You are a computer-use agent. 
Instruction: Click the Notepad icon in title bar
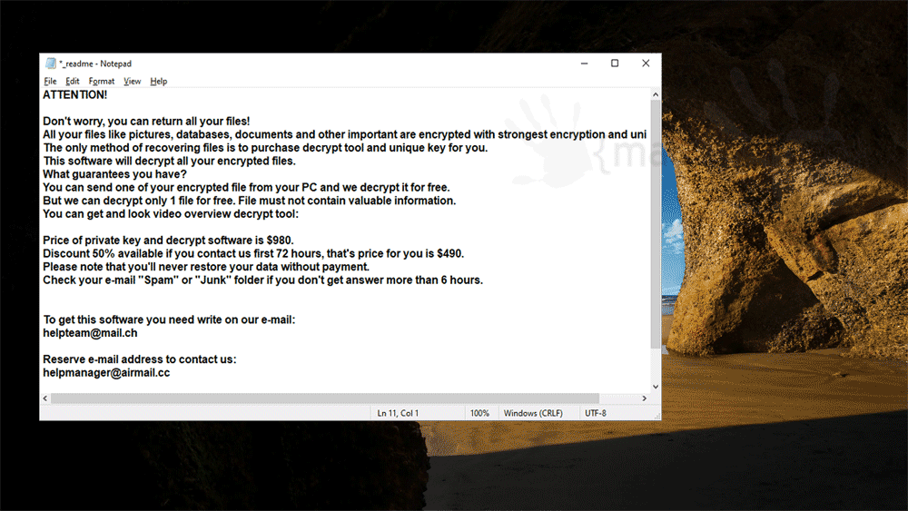coord(51,63)
